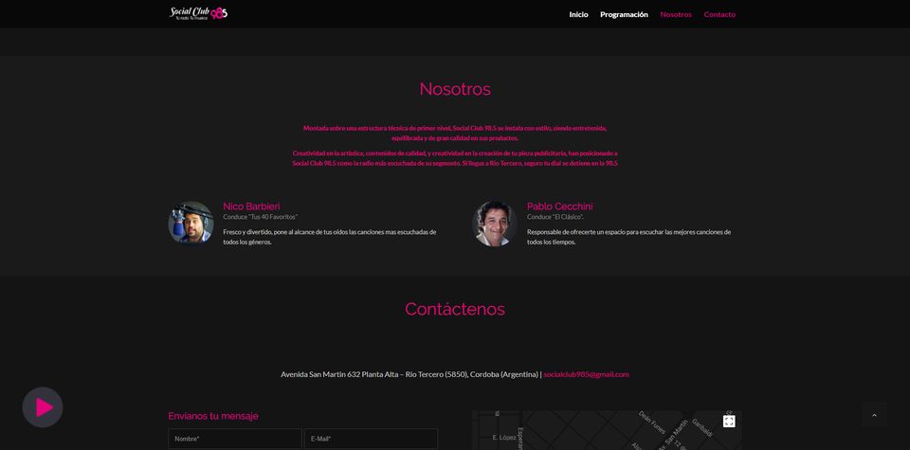Open Pablo Cecchini's profile photo

tap(495, 224)
